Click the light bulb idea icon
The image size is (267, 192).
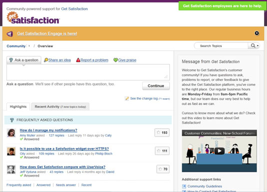point(46,60)
